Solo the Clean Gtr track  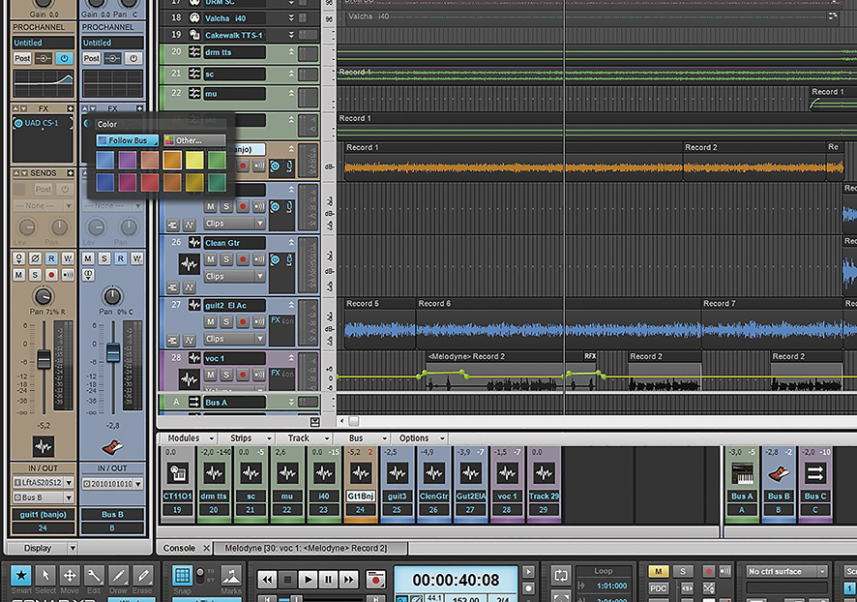226,259
